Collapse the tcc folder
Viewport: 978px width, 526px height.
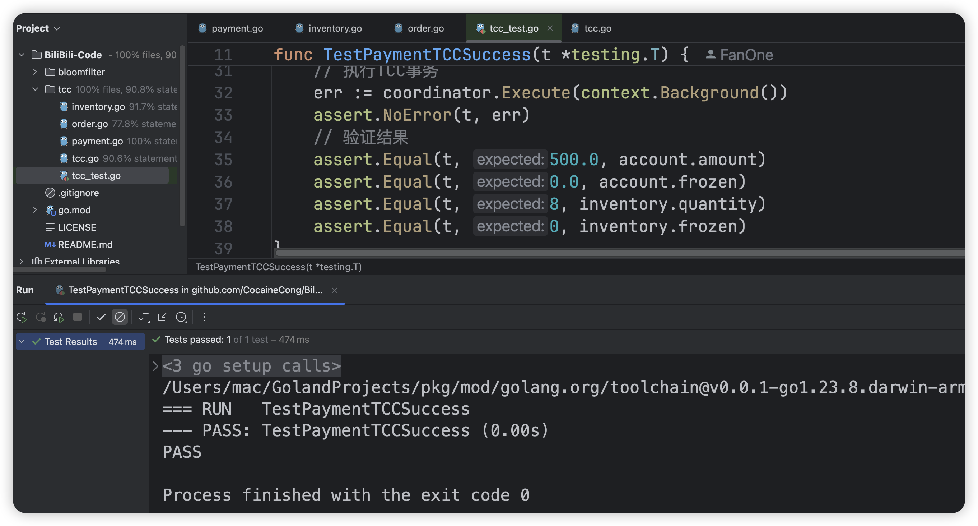click(x=35, y=89)
